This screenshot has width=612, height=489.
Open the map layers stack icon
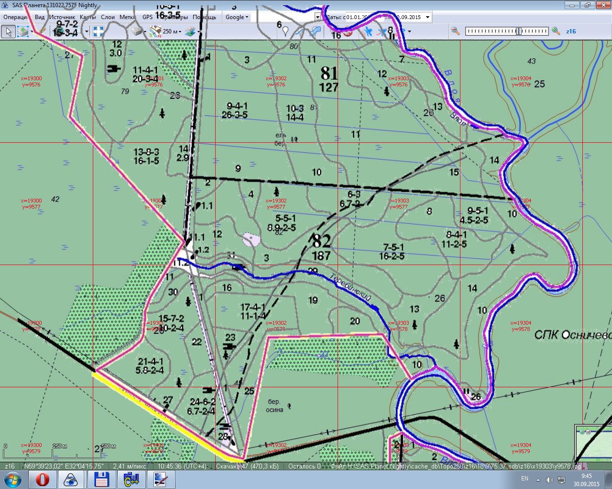pyautogui.click(x=190, y=32)
